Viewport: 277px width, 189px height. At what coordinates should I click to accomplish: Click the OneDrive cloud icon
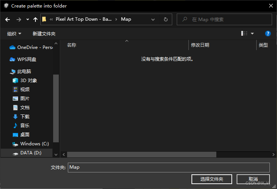click(x=12, y=47)
